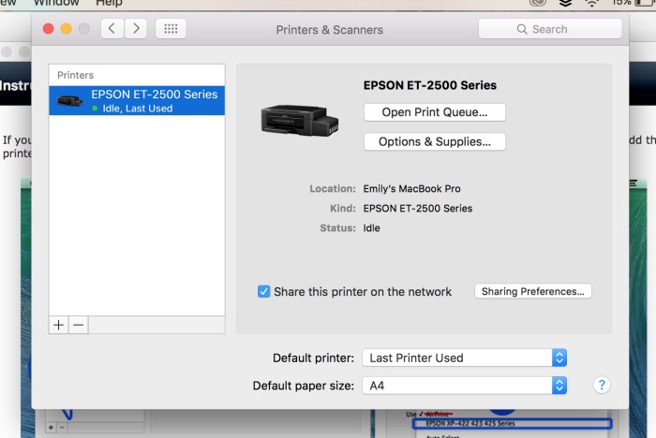Click Open Print Queue button
The image size is (656, 438).
click(x=435, y=112)
